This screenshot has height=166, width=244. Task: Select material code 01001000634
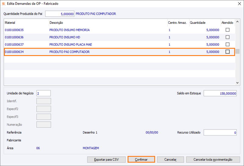14,52
